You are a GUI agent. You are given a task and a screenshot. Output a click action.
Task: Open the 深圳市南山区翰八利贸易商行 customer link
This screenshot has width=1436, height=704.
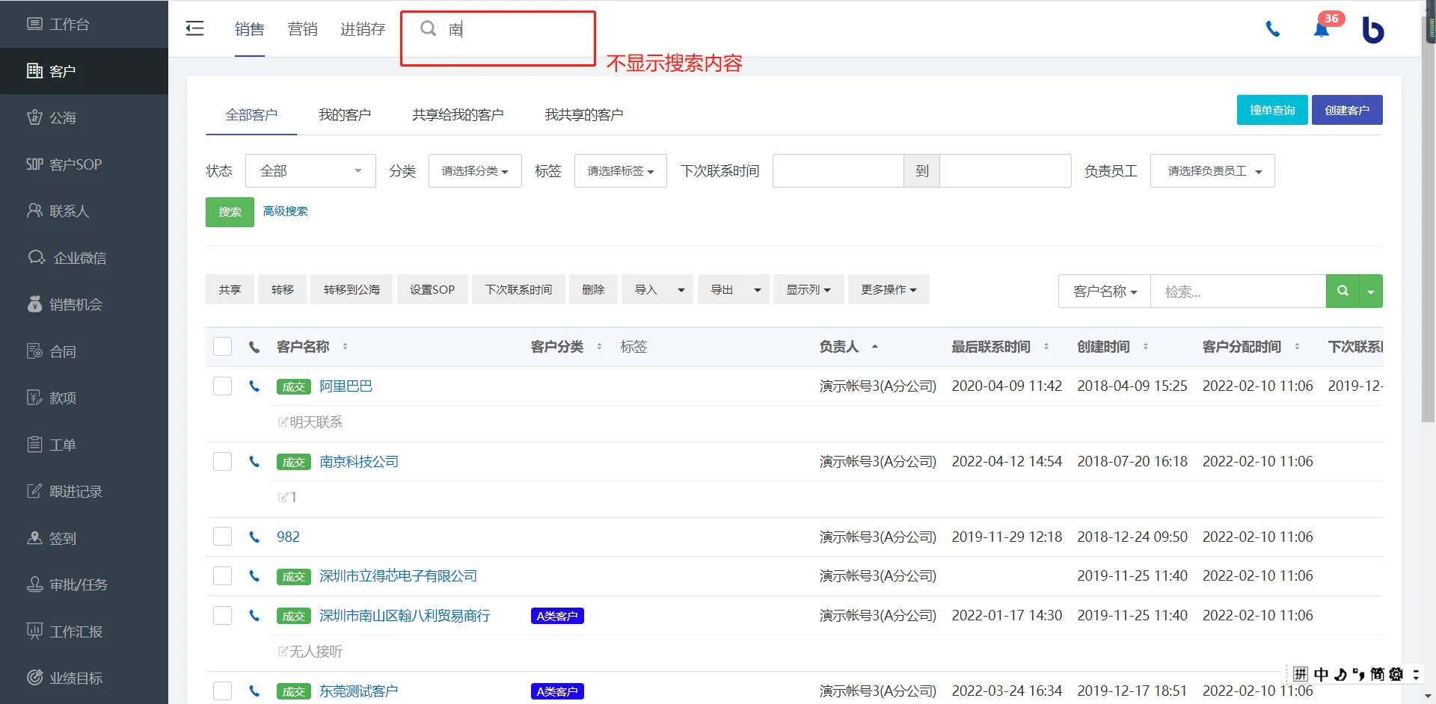coord(405,616)
